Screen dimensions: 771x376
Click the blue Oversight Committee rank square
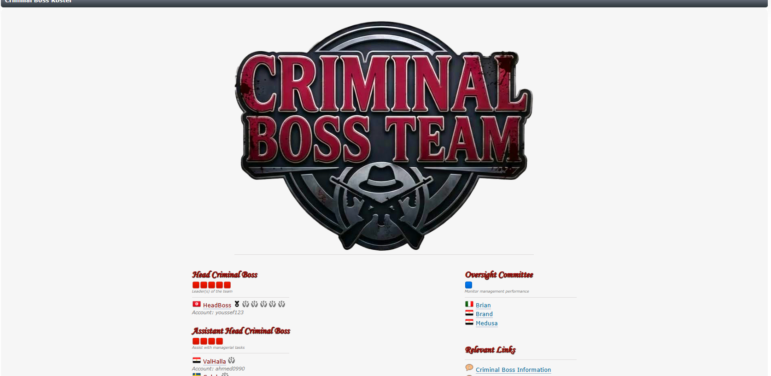tap(468, 285)
